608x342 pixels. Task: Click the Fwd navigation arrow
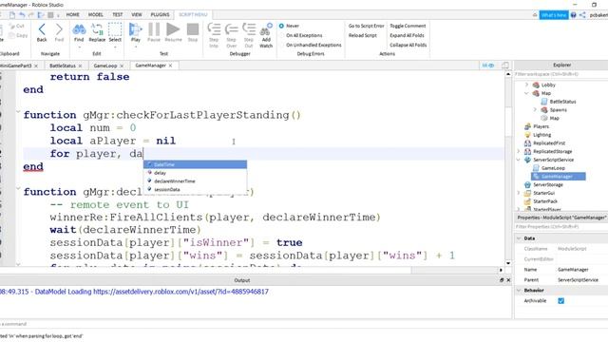[x=59, y=32]
